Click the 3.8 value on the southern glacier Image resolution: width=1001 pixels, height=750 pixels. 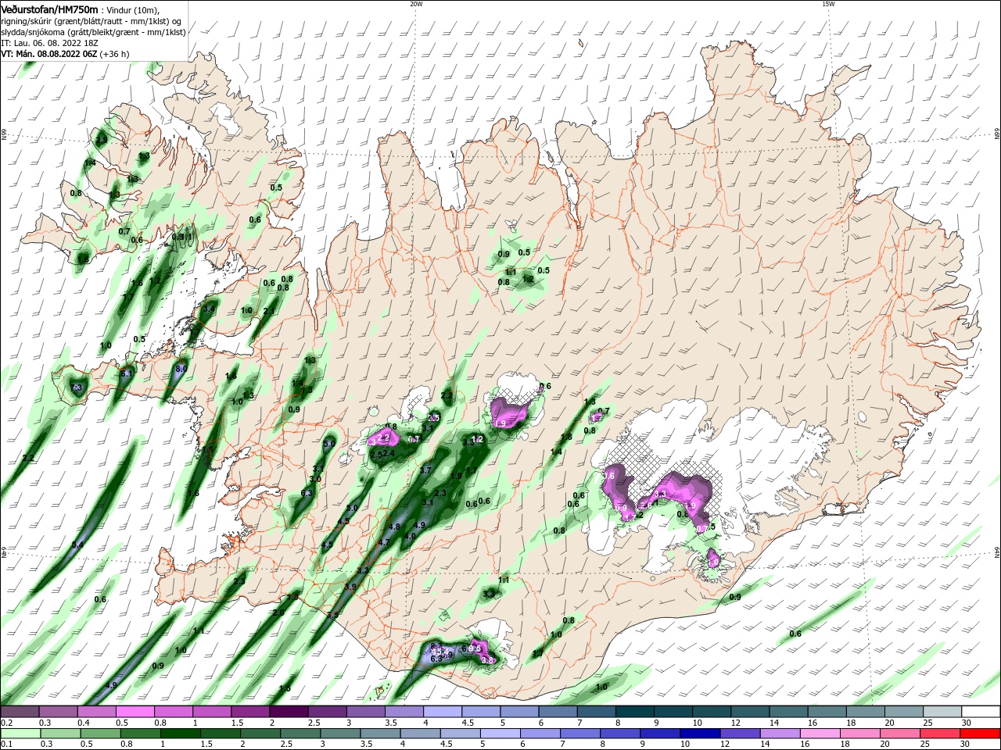click(487, 660)
